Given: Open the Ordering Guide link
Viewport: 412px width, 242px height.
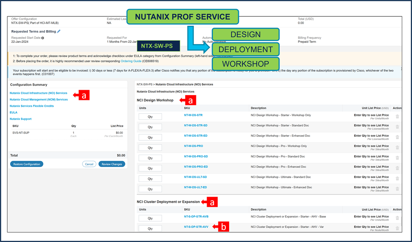Looking at the screenshot, I should 131,61.
